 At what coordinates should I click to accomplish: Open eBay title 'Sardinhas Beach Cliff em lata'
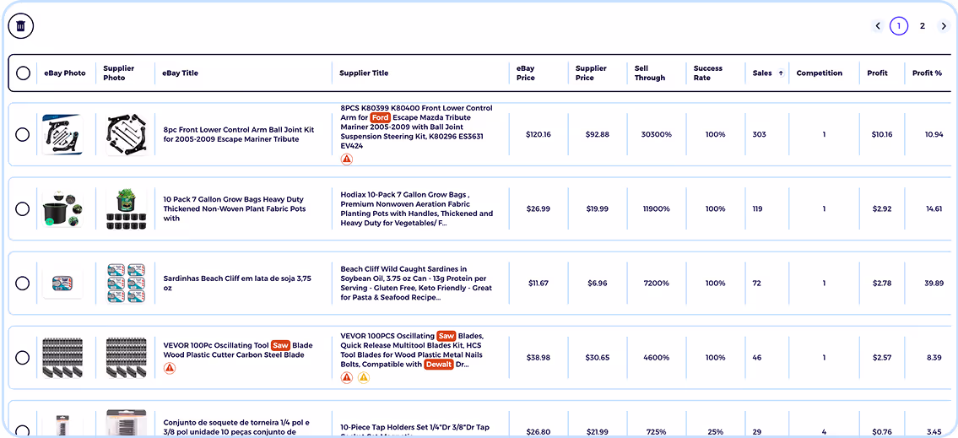pos(238,283)
